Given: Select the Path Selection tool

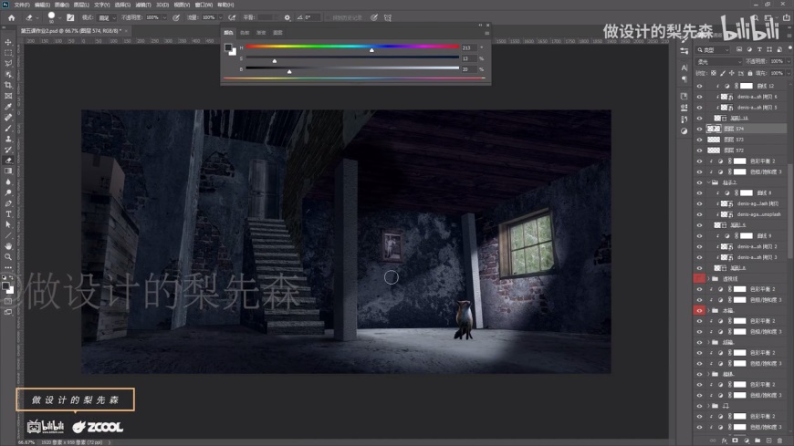Looking at the screenshot, I should (x=8, y=224).
